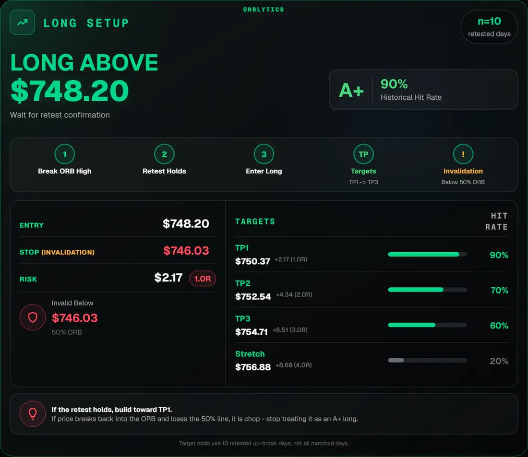Viewport: 528px width, 457px height.
Task: Click the +4.34 (2.0R) offset text
Action: tap(294, 294)
